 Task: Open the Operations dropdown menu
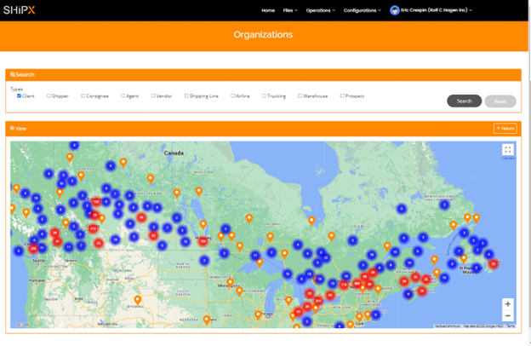320,10
